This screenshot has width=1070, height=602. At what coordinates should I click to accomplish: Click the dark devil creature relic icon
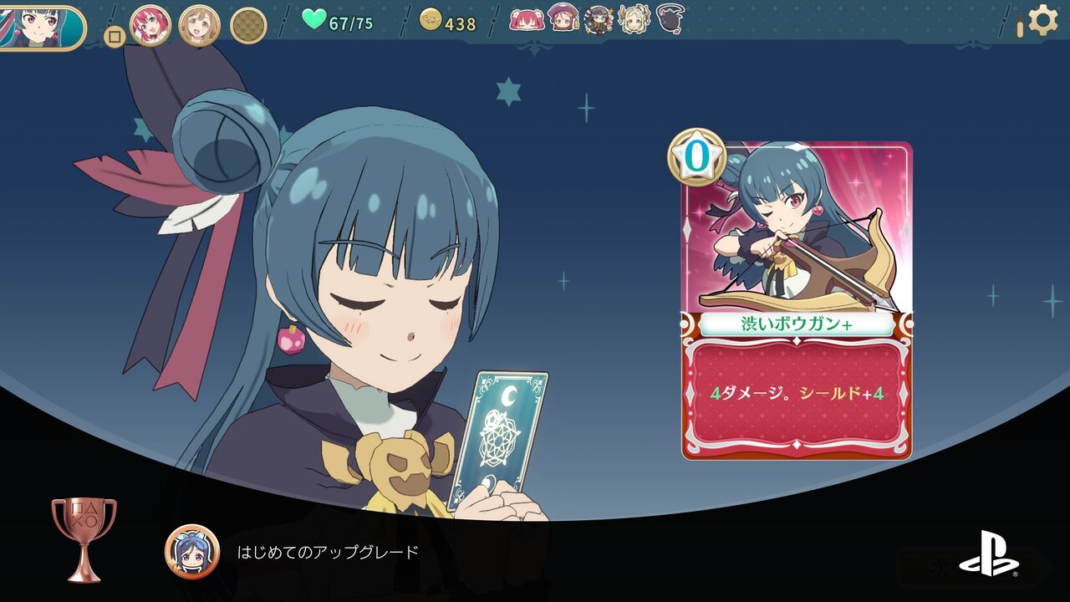pyautogui.click(x=670, y=18)
